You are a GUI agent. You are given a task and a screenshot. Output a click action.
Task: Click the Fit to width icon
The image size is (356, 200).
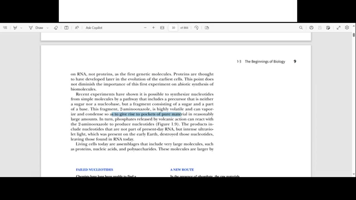coord(162,28)
